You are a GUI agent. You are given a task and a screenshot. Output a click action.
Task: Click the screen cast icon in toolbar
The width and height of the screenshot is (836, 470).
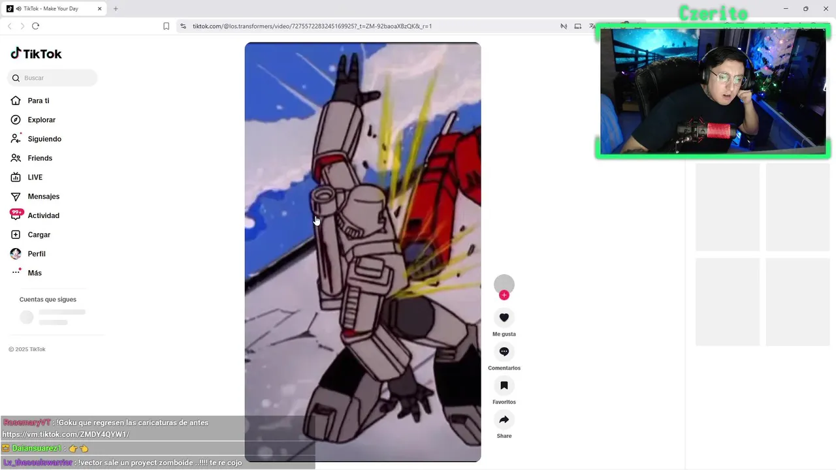click(577, 26)
